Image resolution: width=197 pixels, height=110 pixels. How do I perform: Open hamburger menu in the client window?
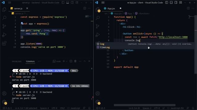(103, 2)
